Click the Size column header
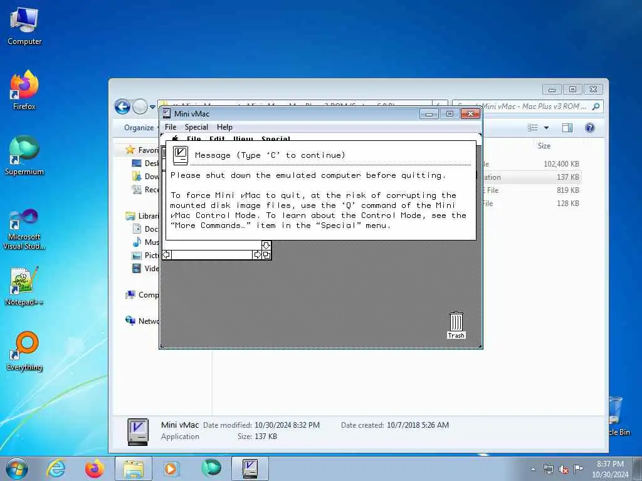The image size is (642, 481). pyautogui.click(x=544, y=145)
